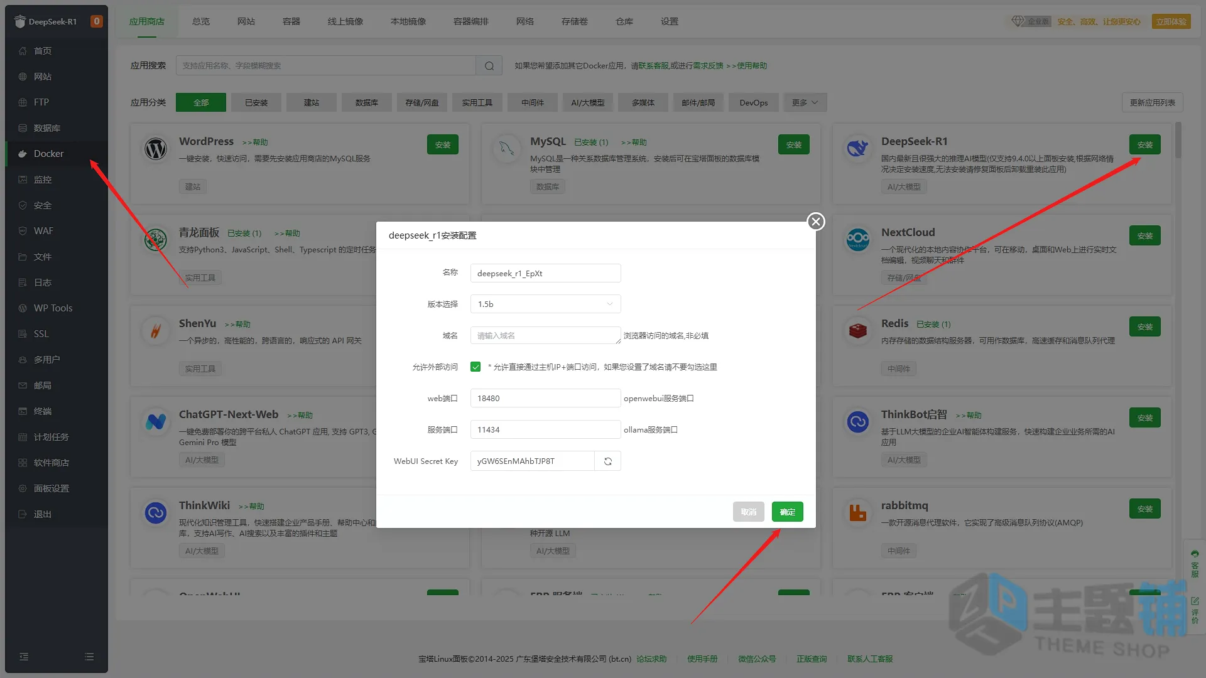Click the notification count badge 0
The image size is (1206, 678).
96,21
